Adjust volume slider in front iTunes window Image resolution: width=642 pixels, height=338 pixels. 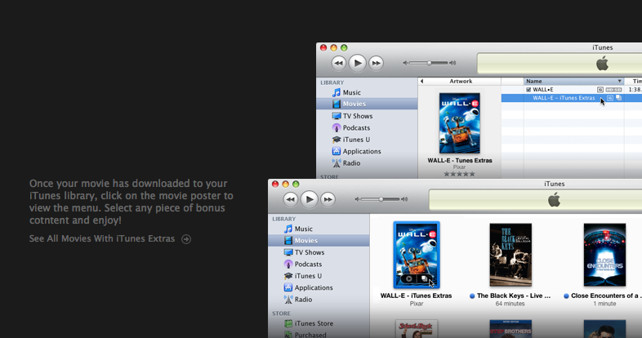pyautogui.click(x=381, y=199)
